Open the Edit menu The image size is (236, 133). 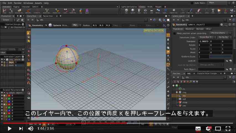(10, 3)
